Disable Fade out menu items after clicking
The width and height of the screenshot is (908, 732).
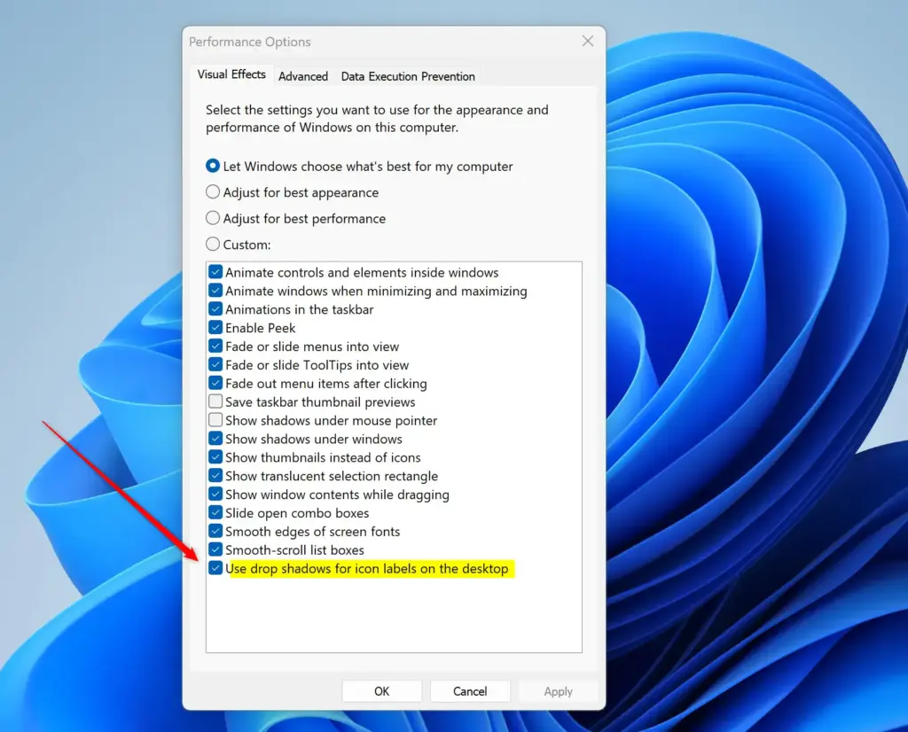point(215,383)
